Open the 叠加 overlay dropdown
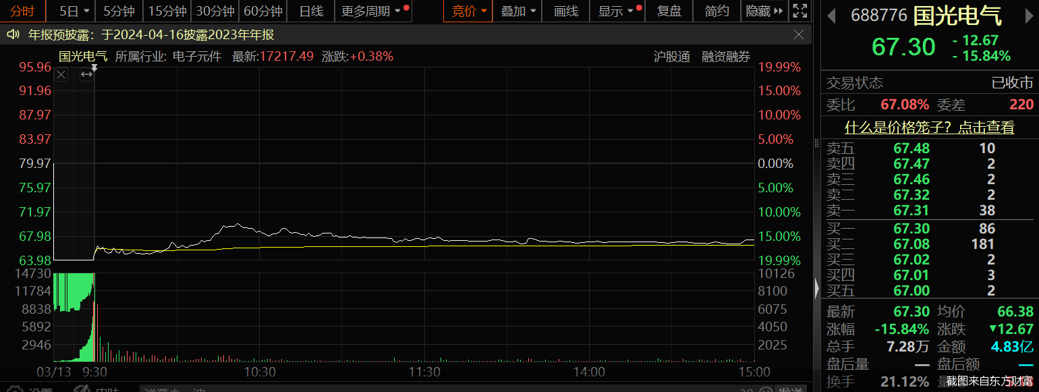 [519, 11]
